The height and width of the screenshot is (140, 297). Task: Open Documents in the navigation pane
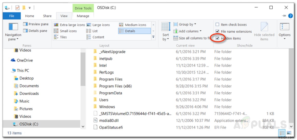(x=26, y=86)
